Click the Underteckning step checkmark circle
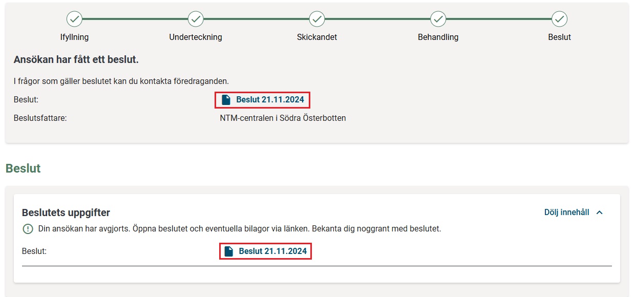 pyautogui.click(x=196, y=19)
